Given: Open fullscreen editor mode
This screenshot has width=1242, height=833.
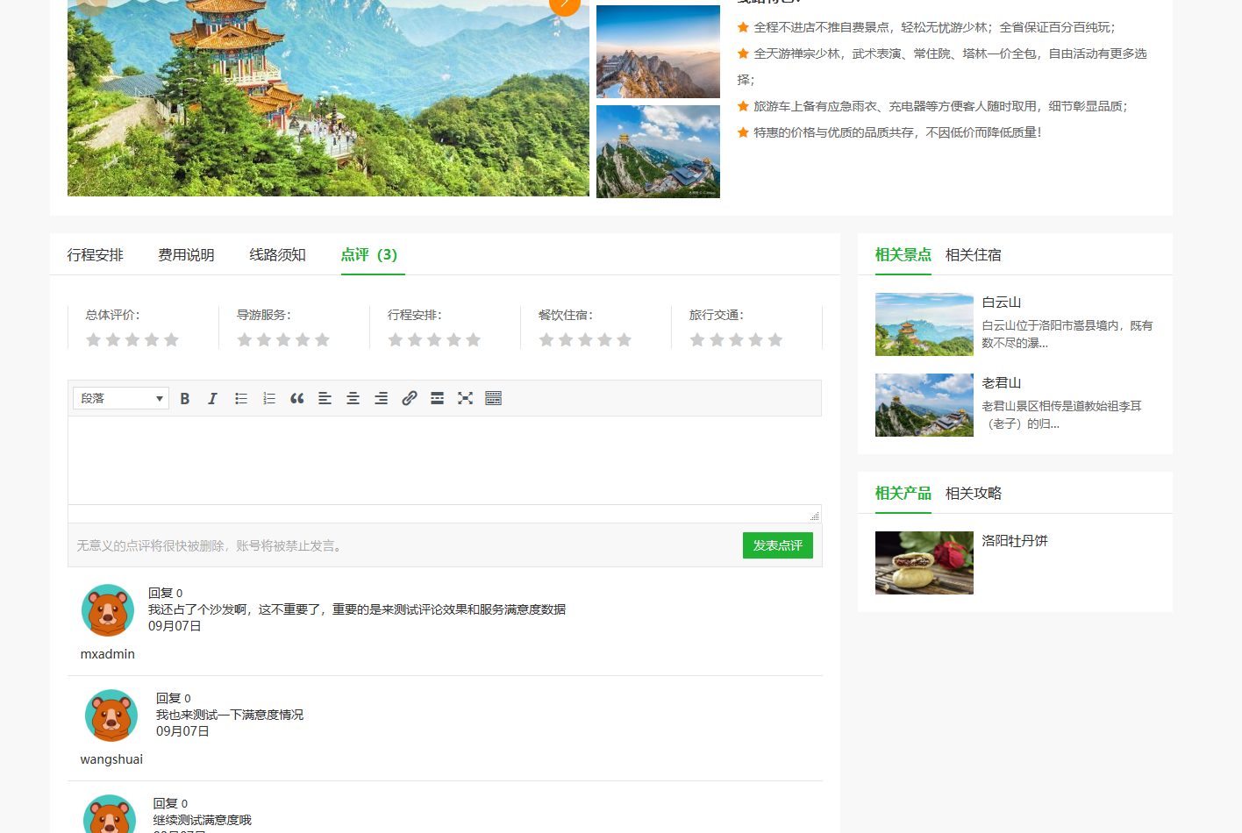Looking at the screenshot, I should (x=465, y=398).
